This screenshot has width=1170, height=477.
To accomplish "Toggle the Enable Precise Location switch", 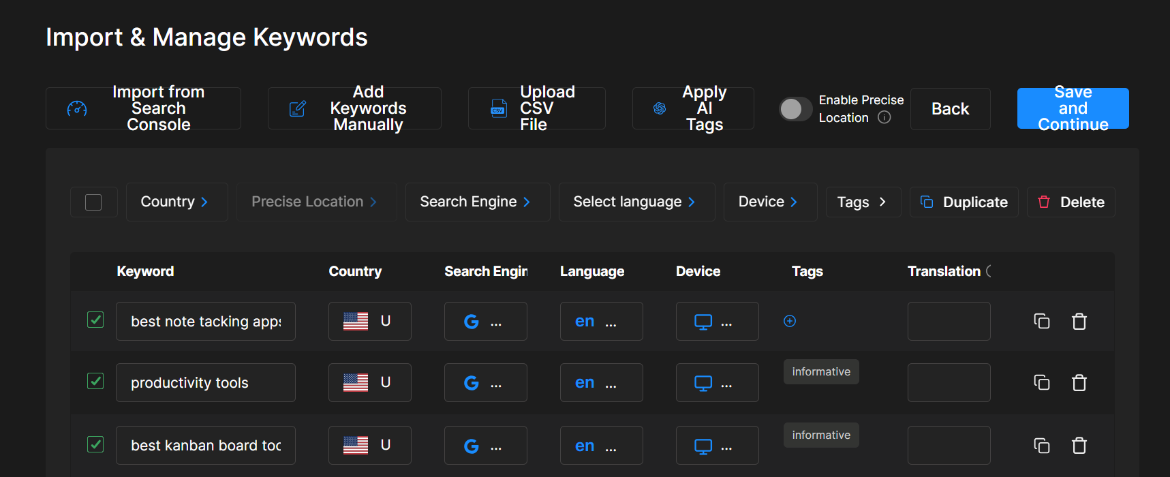I will [795, 109].
